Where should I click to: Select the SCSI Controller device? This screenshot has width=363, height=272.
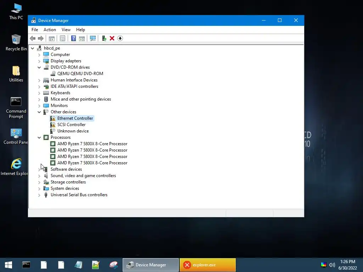pos(71,125)
